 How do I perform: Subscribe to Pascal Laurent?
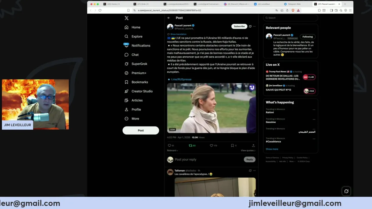point(239,26)
